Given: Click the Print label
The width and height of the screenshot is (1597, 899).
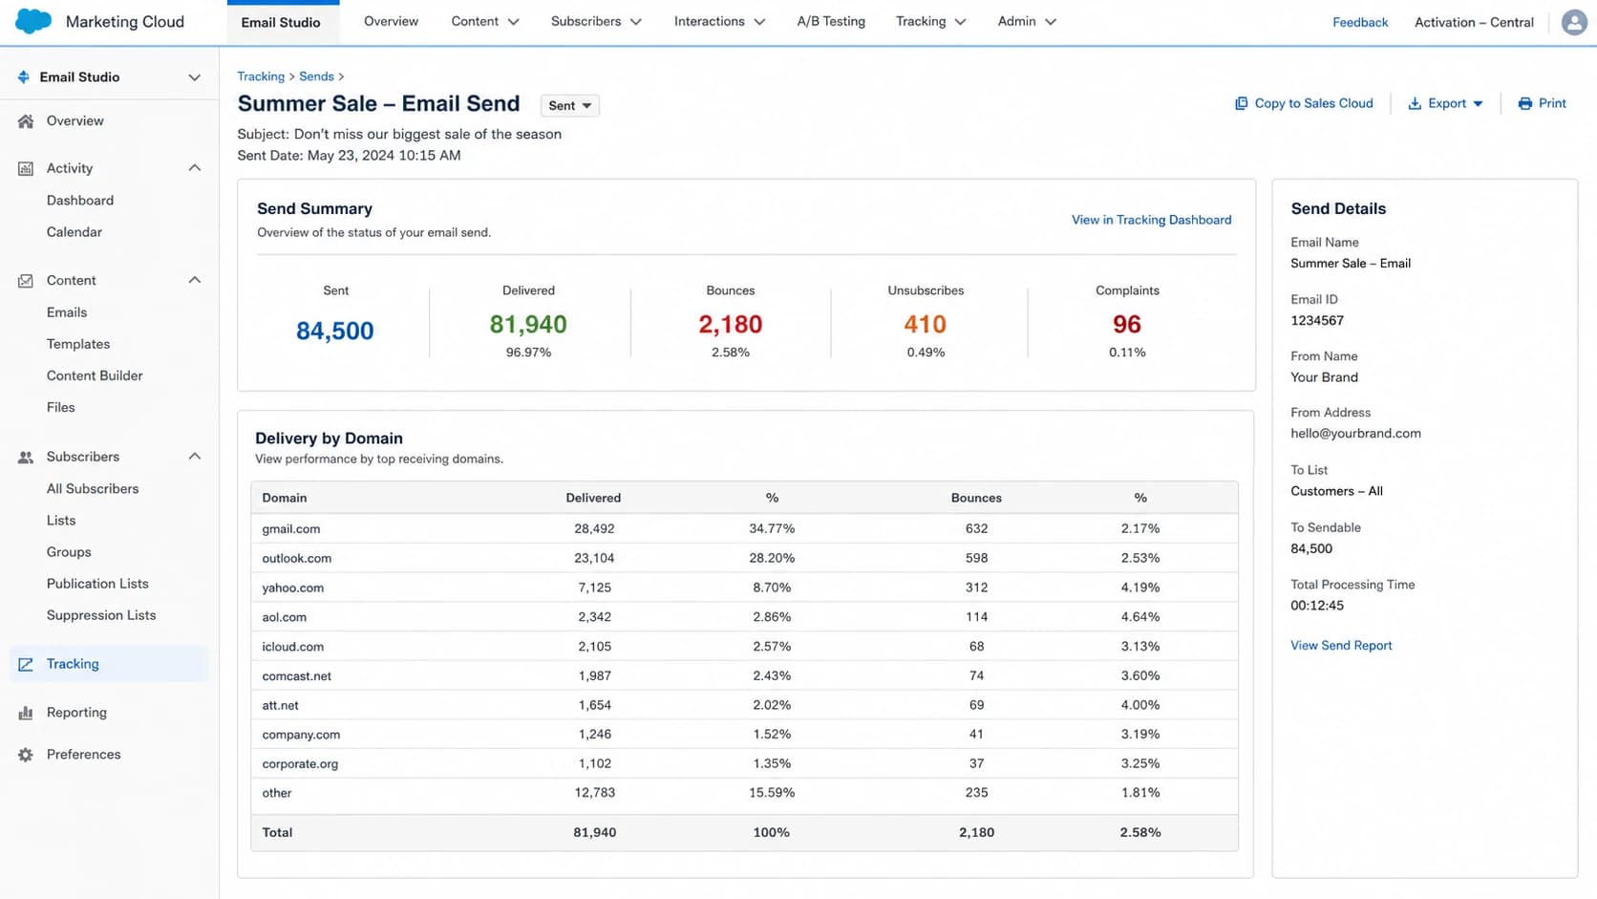Looking at the screenshot, I should [x=1552, y=103].
